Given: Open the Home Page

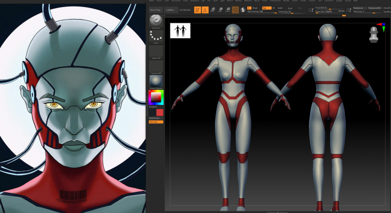Looking at the screenshot, I should pyautogui.click(x=155, y=10).
